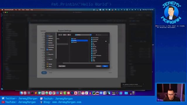Launch Visual Studio Code from the Dock

(50, 93)
